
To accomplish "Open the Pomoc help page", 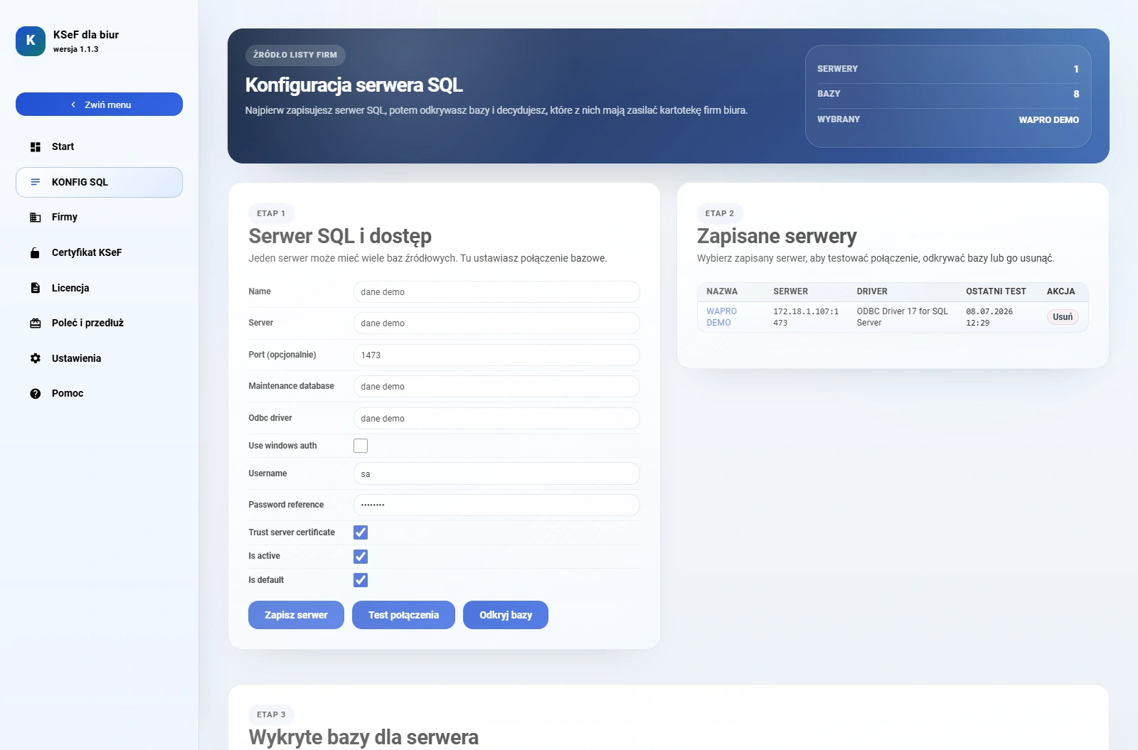I will click(99, 393).
